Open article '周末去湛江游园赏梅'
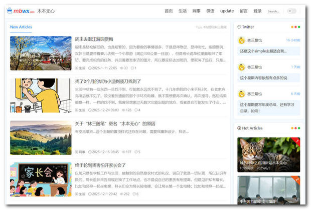This screenshot has width=311, height=210. 94,39
